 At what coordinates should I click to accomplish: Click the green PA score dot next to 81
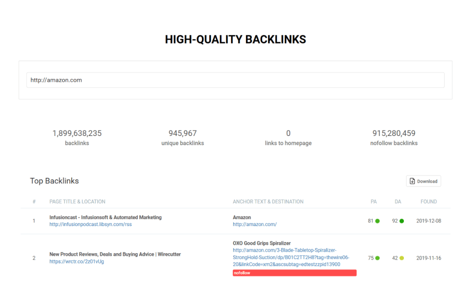[377, 220]
